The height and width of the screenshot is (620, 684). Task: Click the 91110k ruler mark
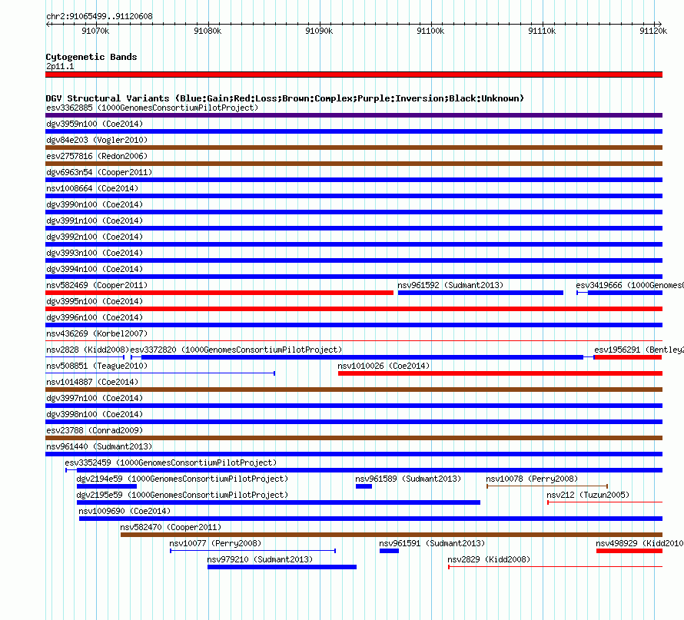coord(542,31)
